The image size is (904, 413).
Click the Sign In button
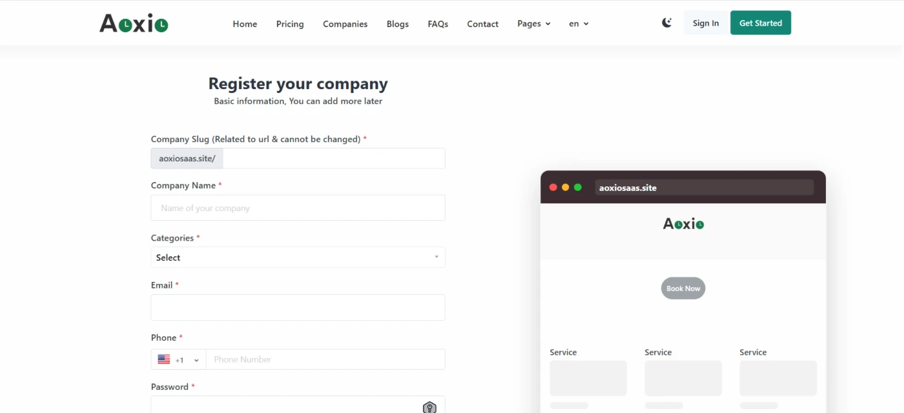[706, 23]
